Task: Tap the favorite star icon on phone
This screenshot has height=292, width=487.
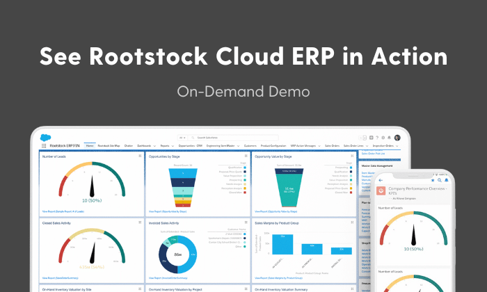Action: (x=433, y=180)
